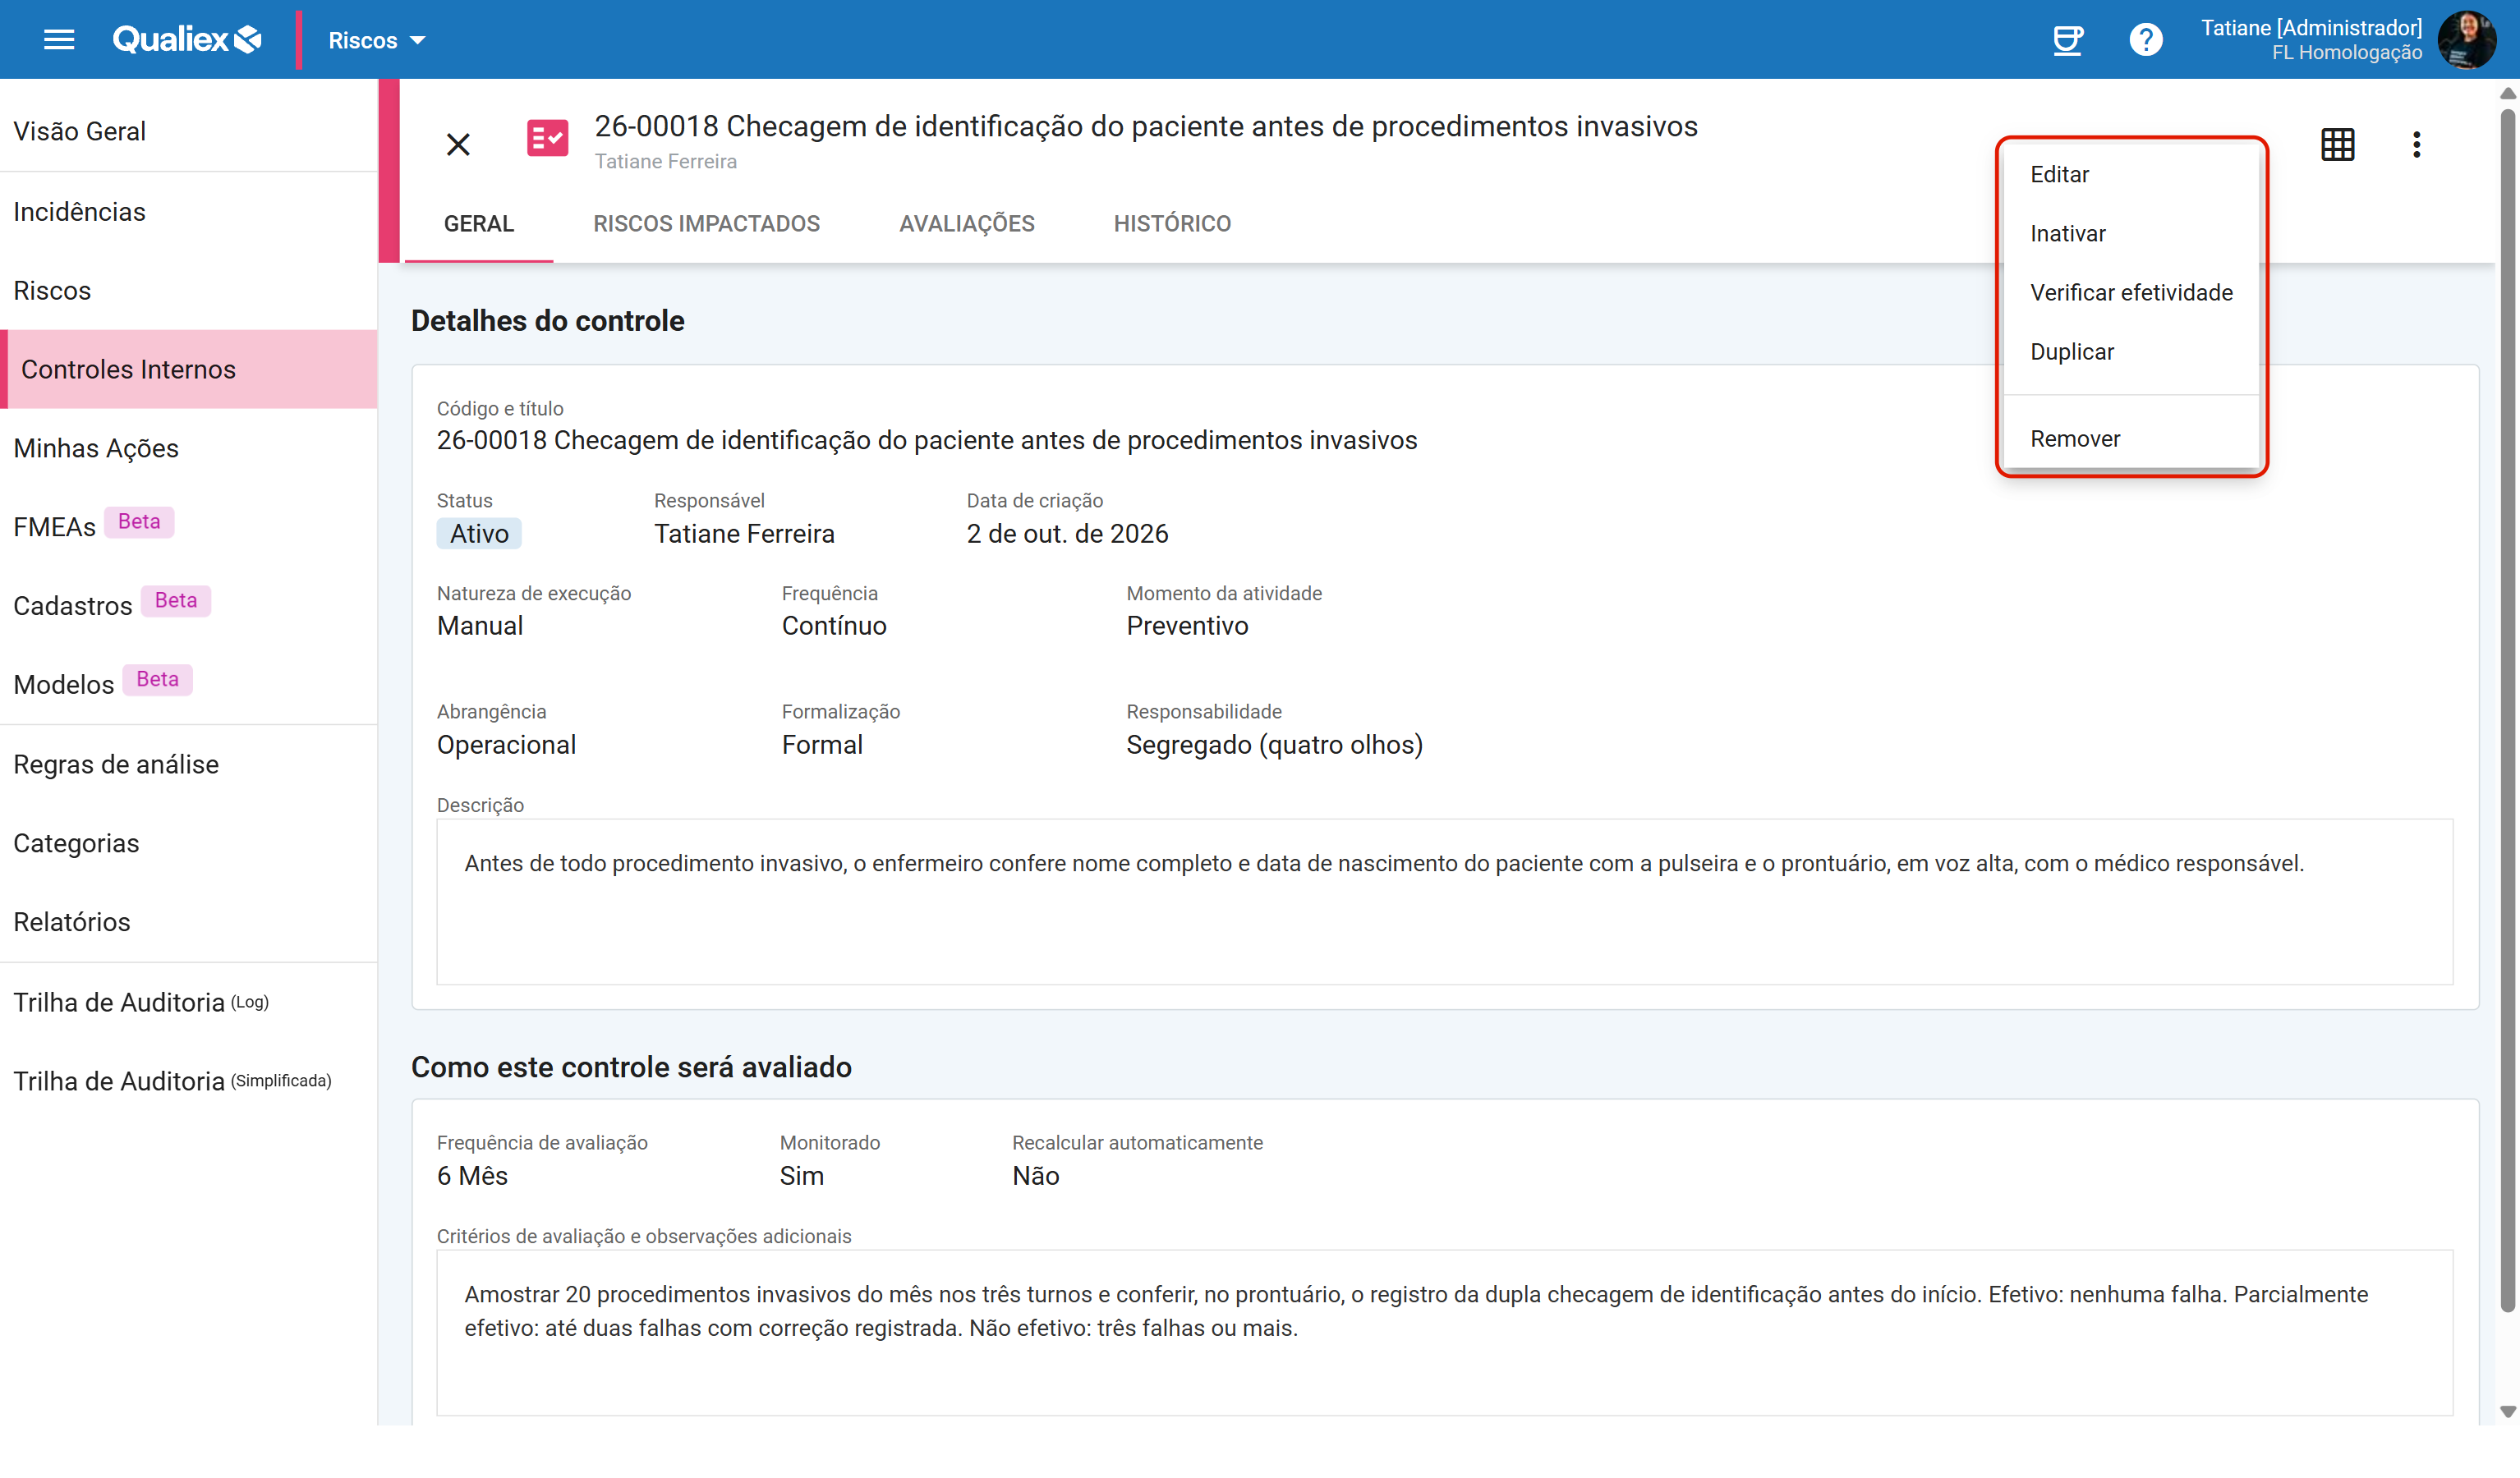Open the HISTÓRICO tab
Image resolution: width=2520 pixels, height=1478 pixels.
pos(1172,224)
